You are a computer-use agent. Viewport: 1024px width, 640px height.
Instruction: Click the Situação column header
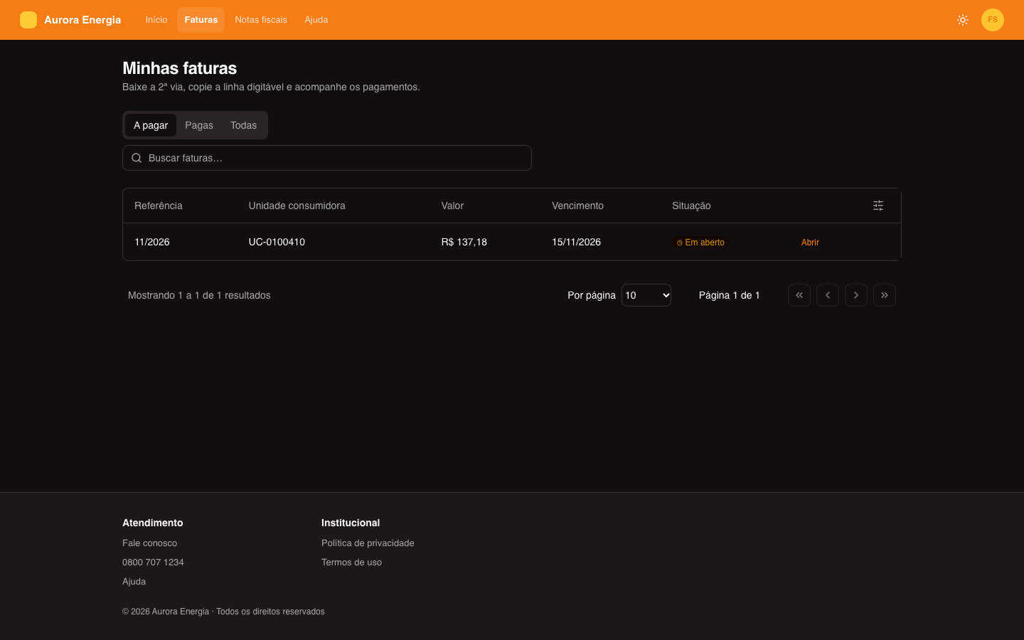[691, 206]
